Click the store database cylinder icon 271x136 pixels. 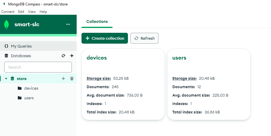[x=12, y=79]
